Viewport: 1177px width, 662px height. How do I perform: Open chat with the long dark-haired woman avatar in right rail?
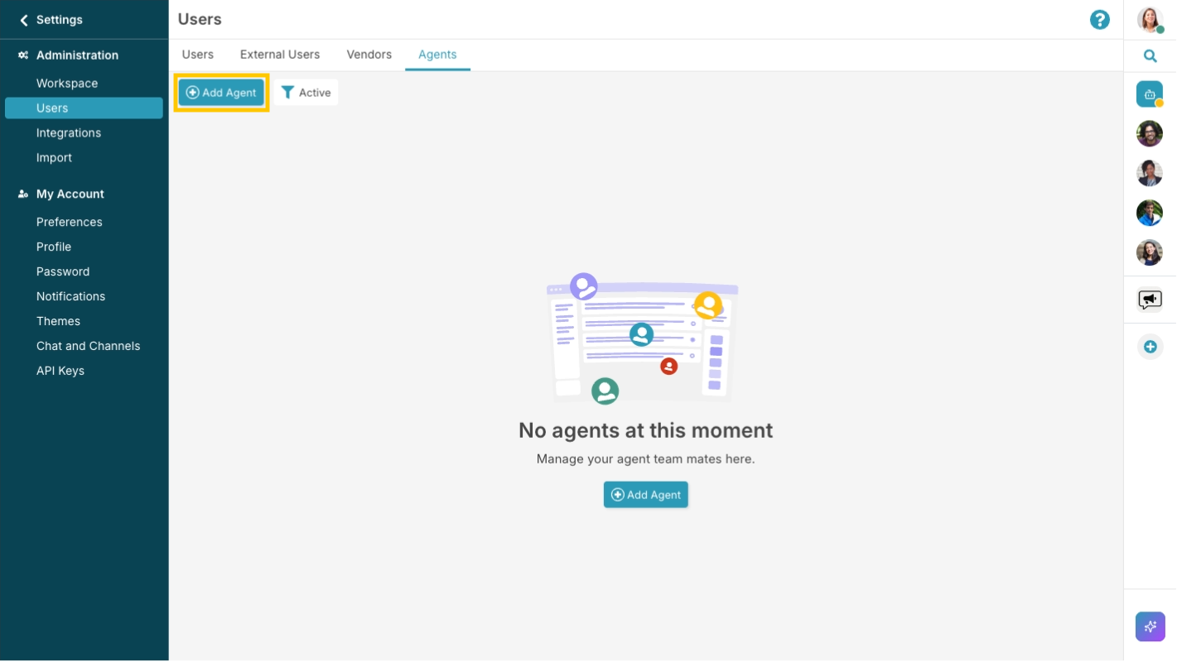click(1150, 252)
